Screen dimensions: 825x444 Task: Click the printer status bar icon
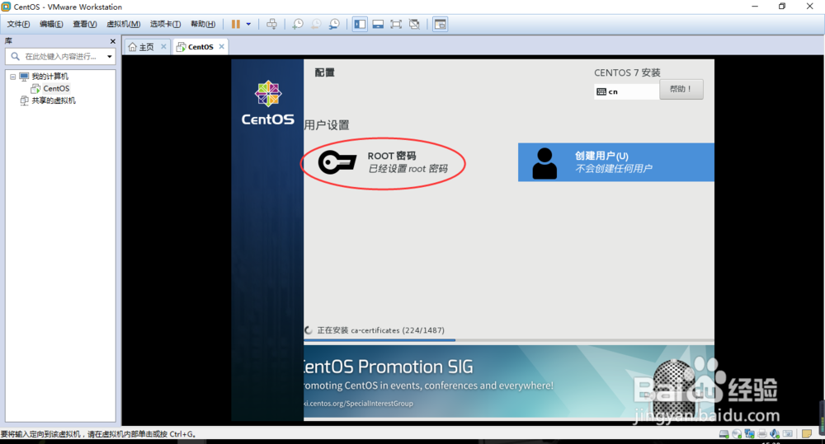click(x=761, y=434)
